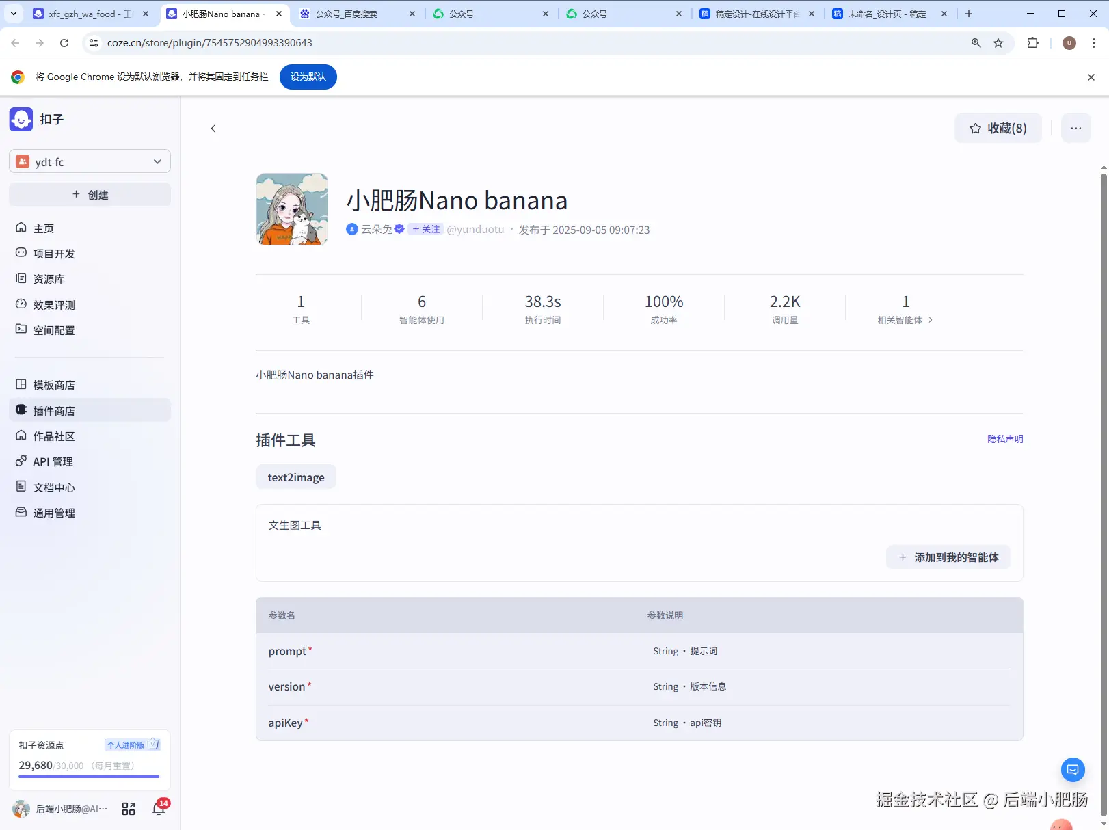Switch to the 稿定设计-在线设计 tab
Viewport: 1109px width, 830px height.
tap(757, 14)
